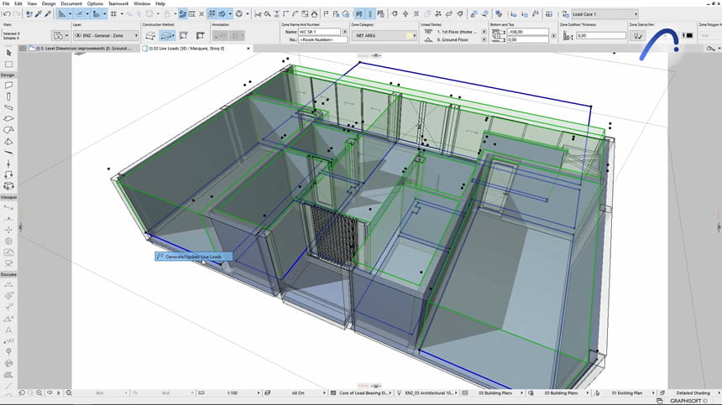
Task: Open the File menu
Action: pyautogui.click(x=6, y=3)
